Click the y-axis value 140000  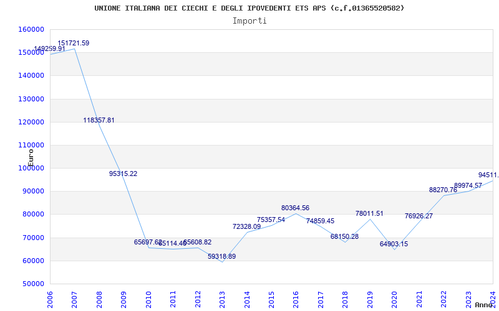coord(32,75)
